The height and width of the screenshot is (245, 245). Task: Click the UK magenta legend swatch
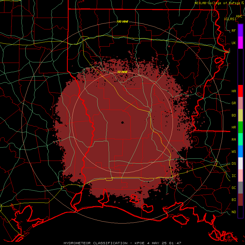pyautogui.click(x=240, y=43)
